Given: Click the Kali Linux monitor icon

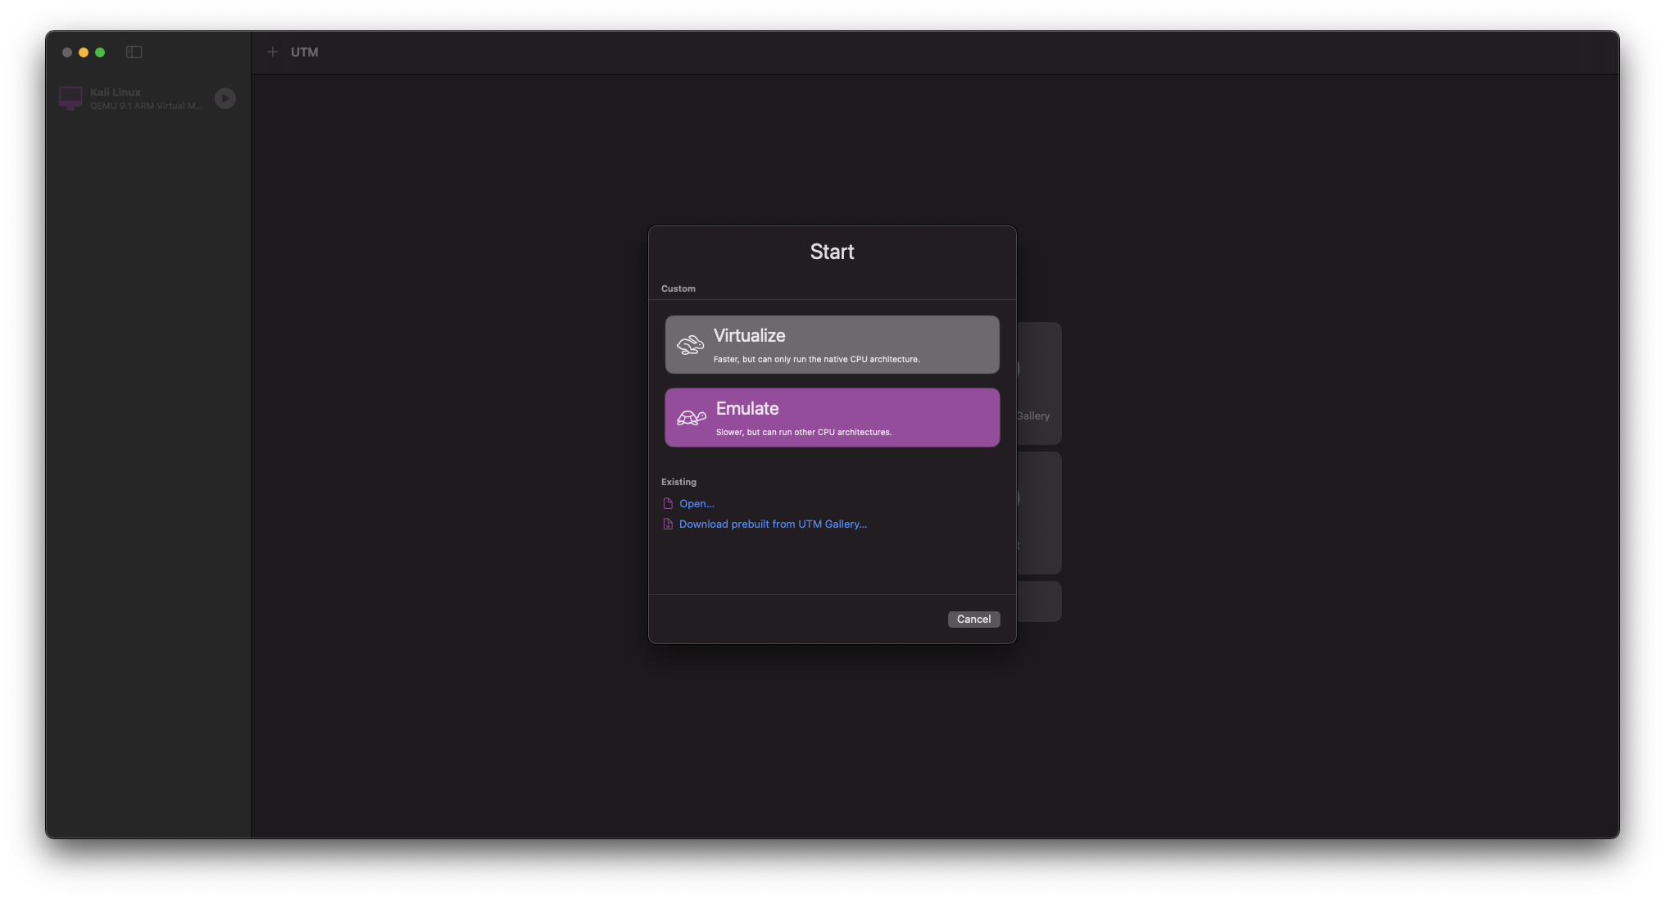Looking at the screenshot, I should click(70, 98).
